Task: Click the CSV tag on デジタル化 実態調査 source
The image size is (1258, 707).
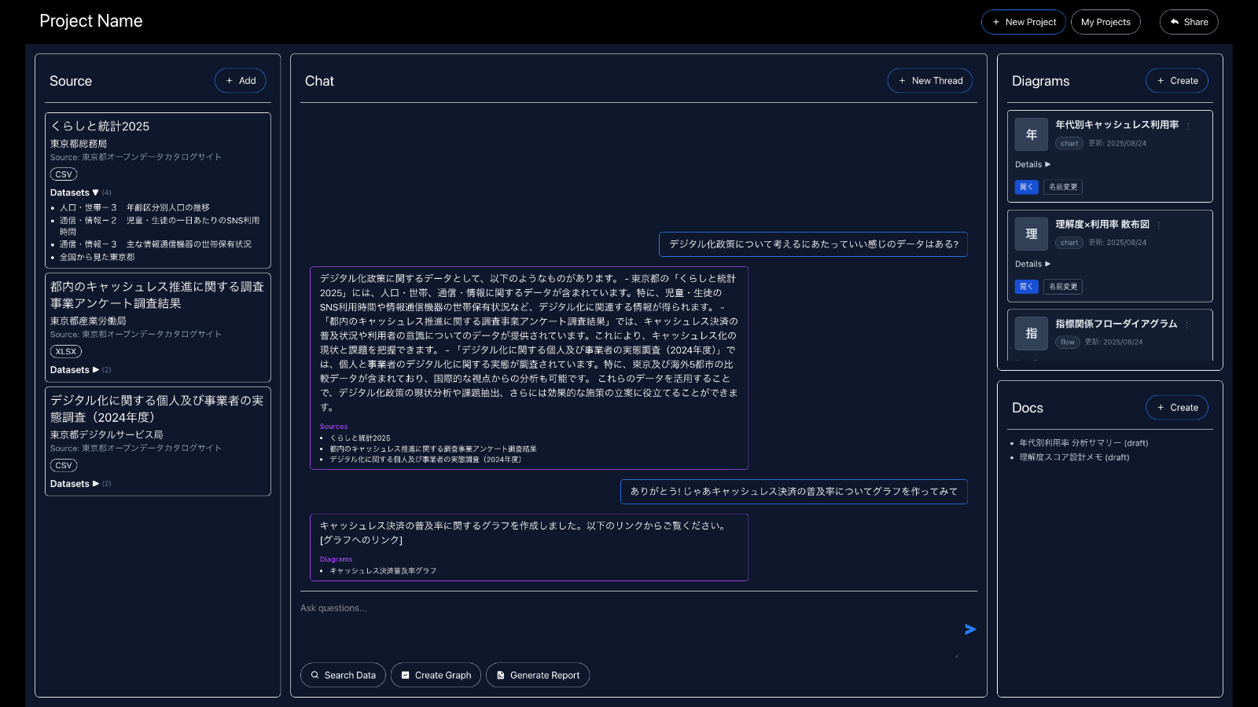Action: (x=64, y=466)
